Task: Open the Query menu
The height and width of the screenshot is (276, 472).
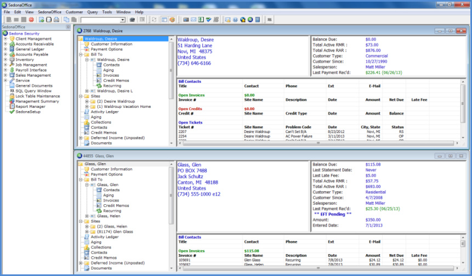Action: pyautogui.click(x=93, y=12)
